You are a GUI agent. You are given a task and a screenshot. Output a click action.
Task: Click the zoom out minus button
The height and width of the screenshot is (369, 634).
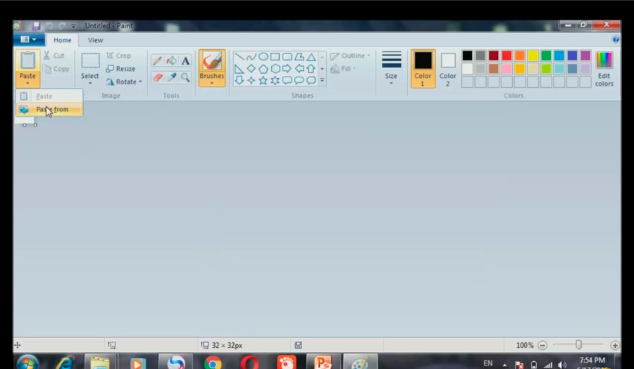pos(542,345)
